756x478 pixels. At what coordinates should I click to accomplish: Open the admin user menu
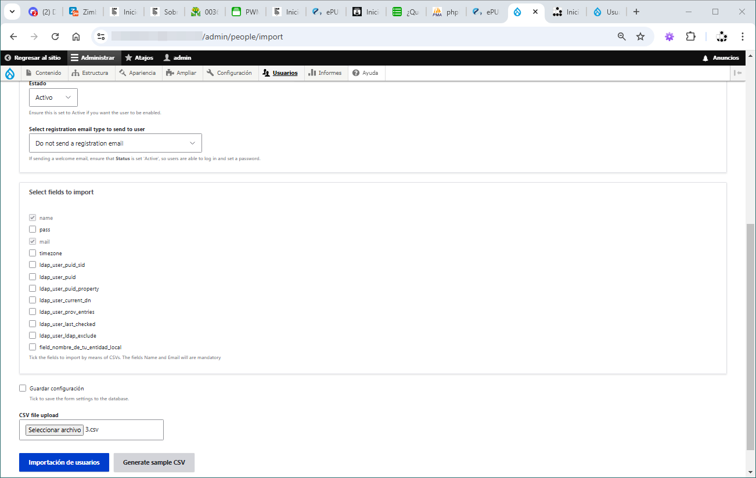pyautogui.click(x=178, y=58)
